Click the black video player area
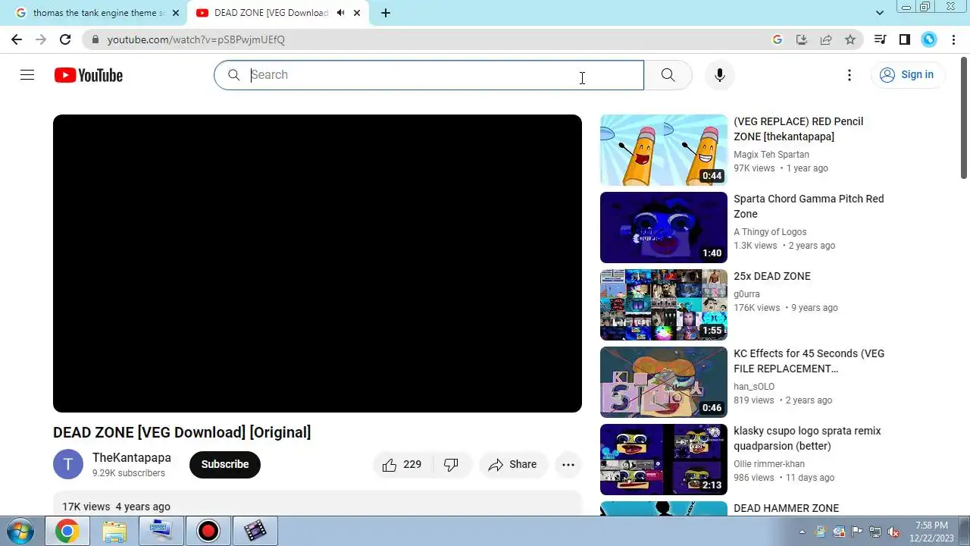This screenshot has height=546, width=970. 318,263
